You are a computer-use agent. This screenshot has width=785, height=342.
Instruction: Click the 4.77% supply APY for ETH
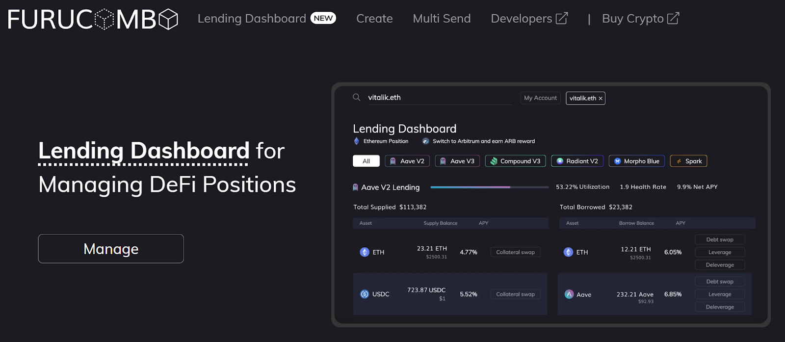(x=469, y=252)
